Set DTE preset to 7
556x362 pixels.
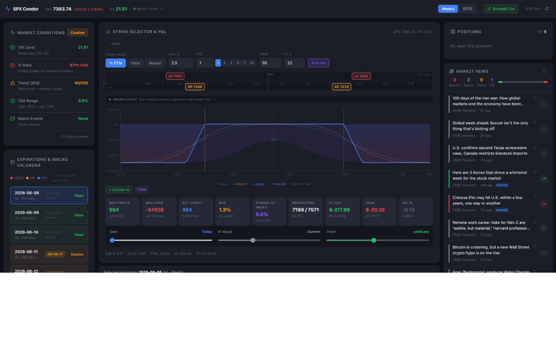245,63
